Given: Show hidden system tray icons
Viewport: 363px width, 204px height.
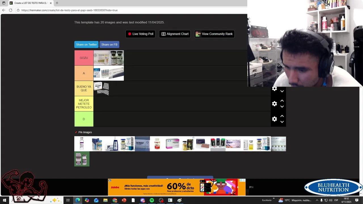Looking at the screenshot, I should point(317,200).
